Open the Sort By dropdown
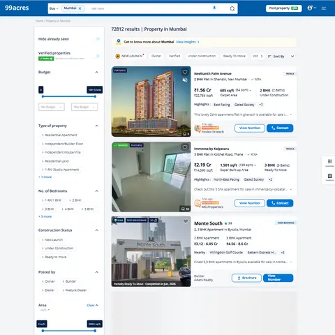 [281, 57]
